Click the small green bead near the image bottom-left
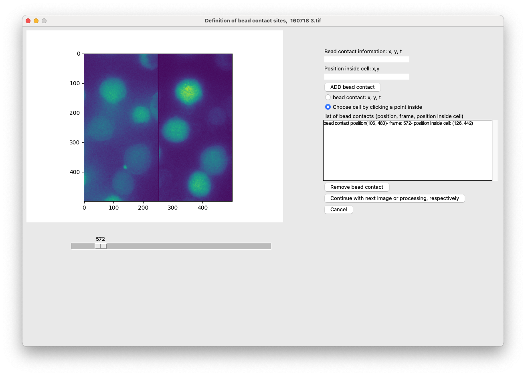Screen dimensions: 526x376 (126, 167)
